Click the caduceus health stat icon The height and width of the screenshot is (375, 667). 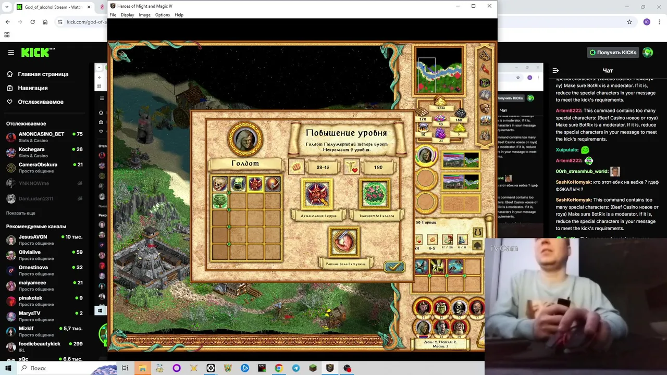(x=352, y=167)
